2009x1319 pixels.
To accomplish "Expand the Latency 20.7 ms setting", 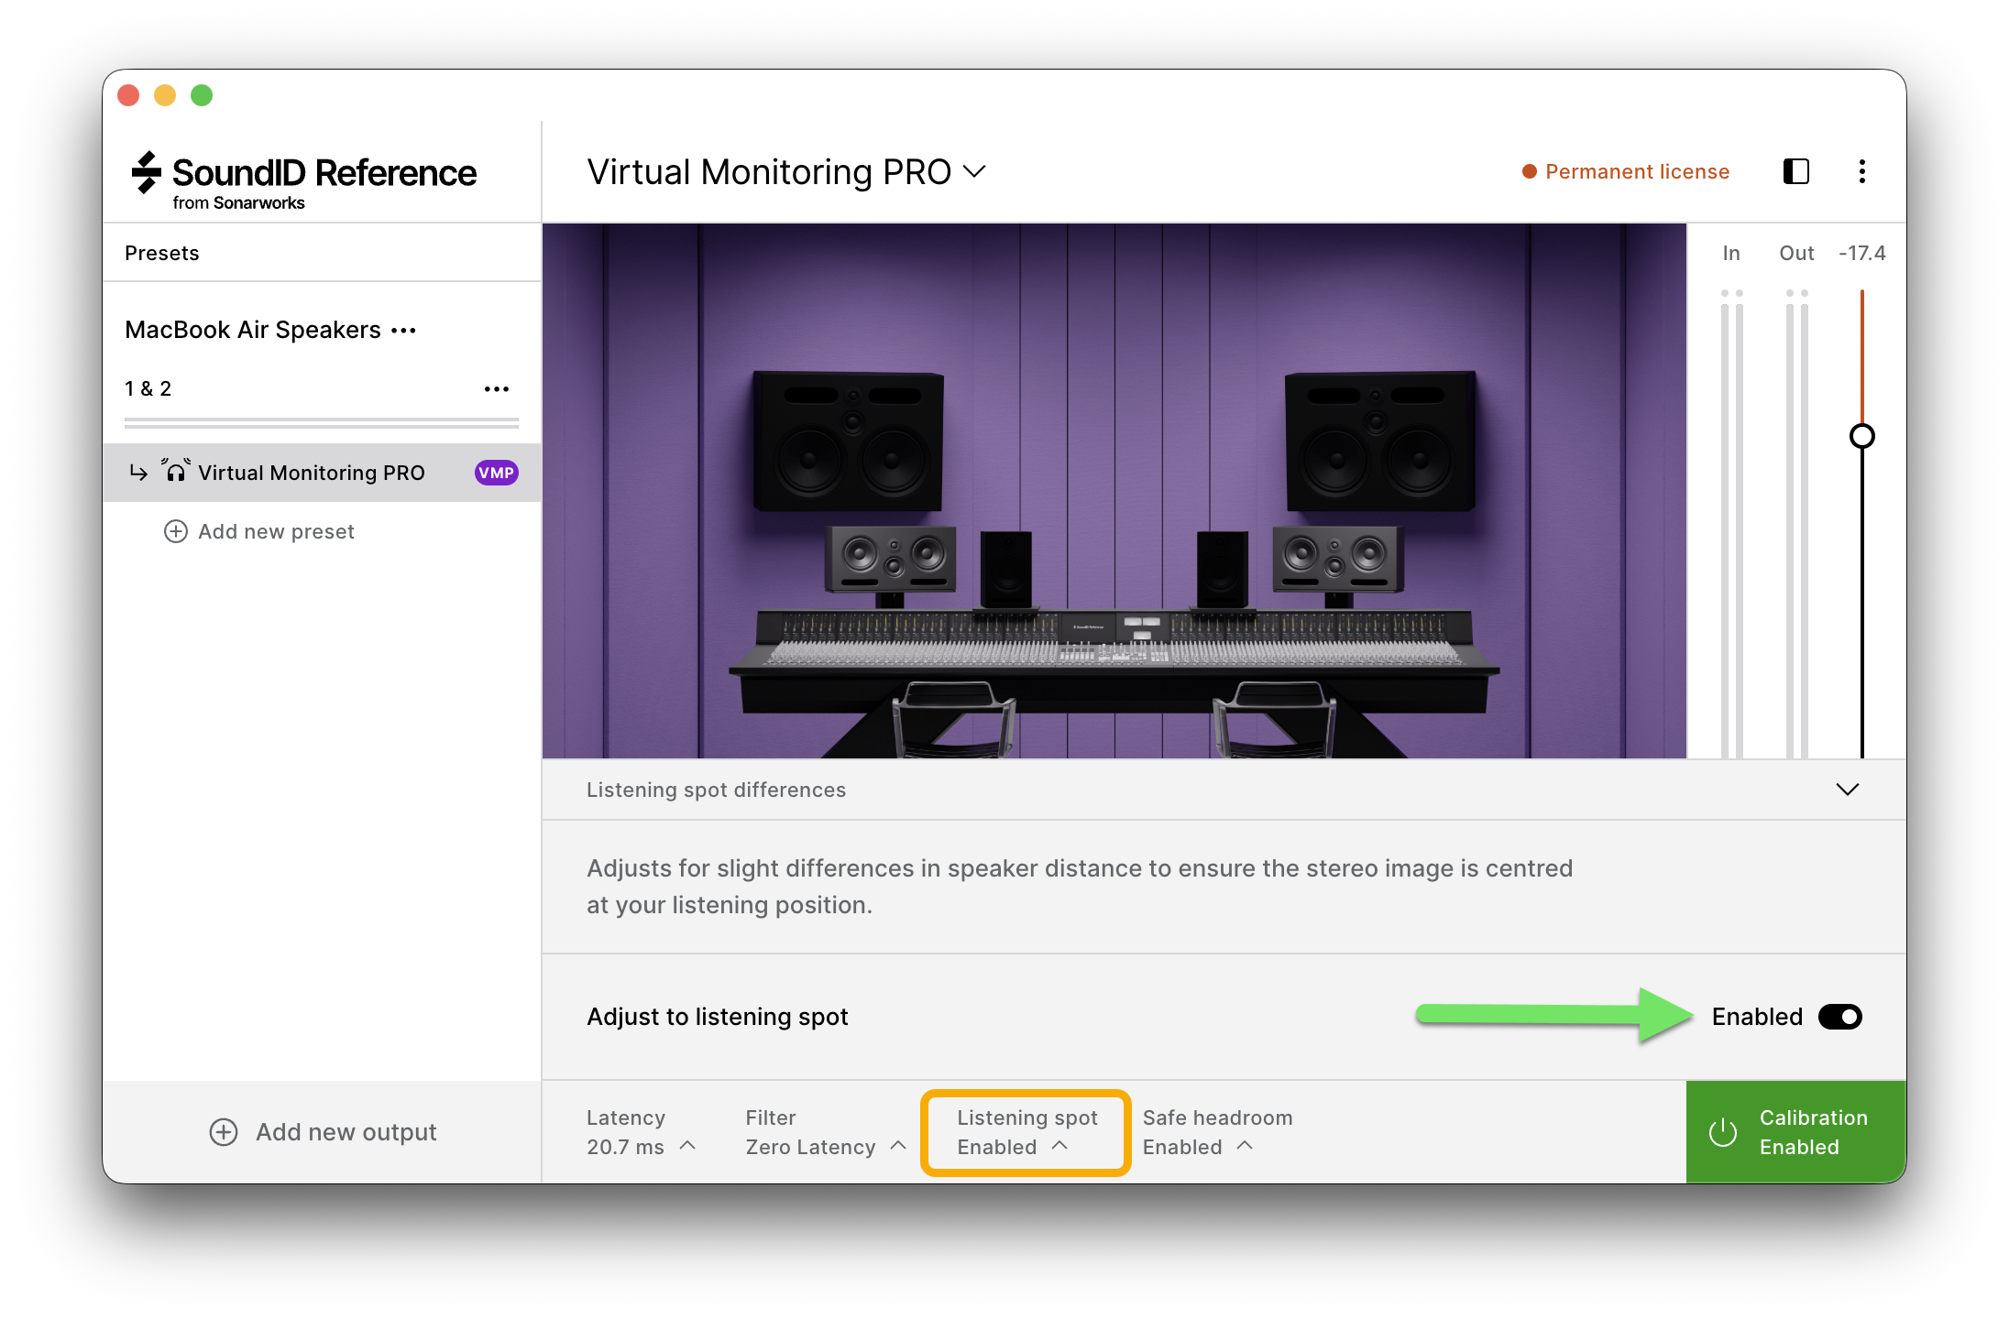I will pyautogui.click(x=642, y=1132).
